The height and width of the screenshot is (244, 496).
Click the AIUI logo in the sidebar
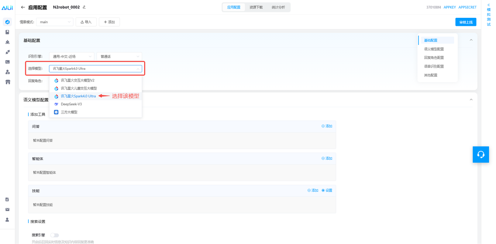[7, 7]
